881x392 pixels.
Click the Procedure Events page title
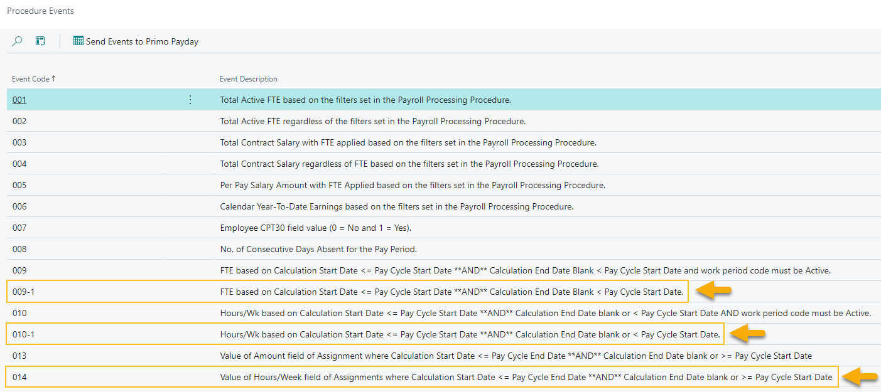(40, 11)
